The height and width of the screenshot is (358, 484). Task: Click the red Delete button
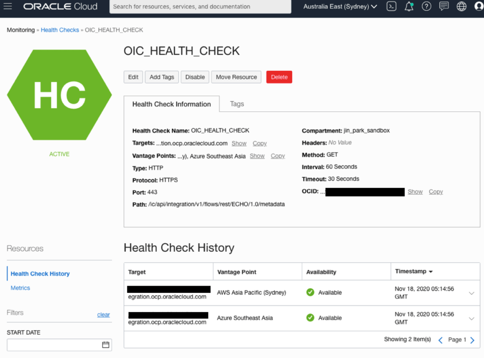(279, 77)
